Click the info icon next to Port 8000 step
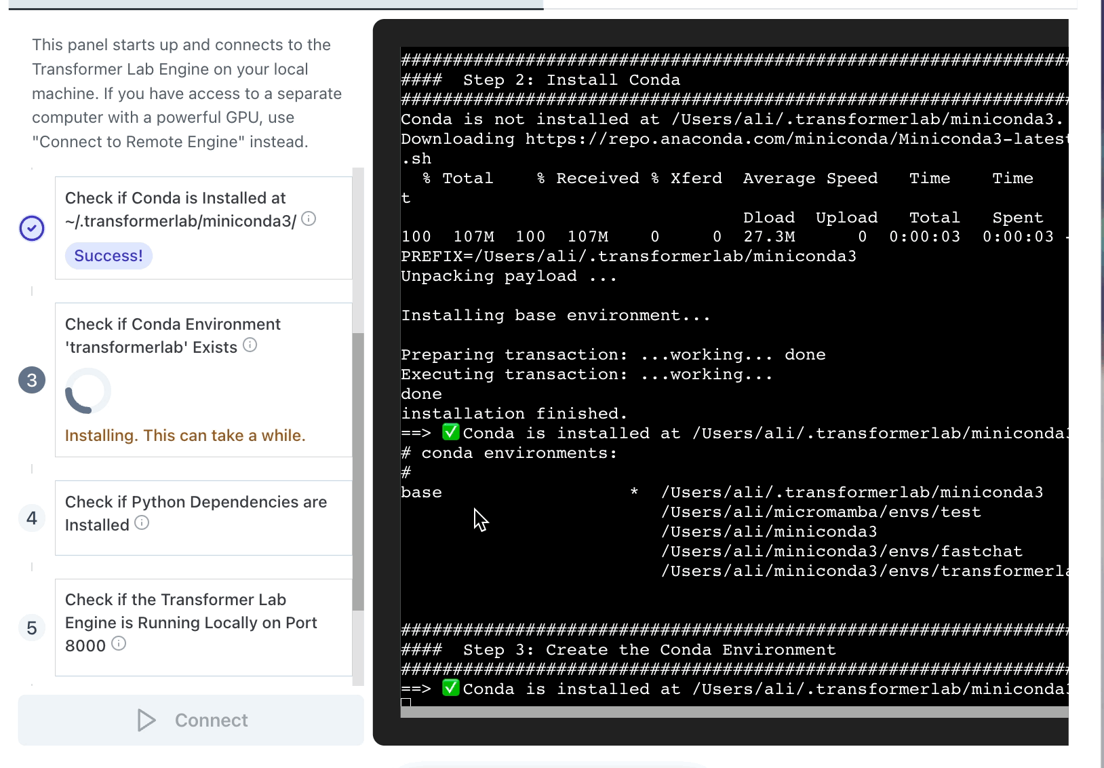This screenshot has width=1104, height=768. [119, 644]
